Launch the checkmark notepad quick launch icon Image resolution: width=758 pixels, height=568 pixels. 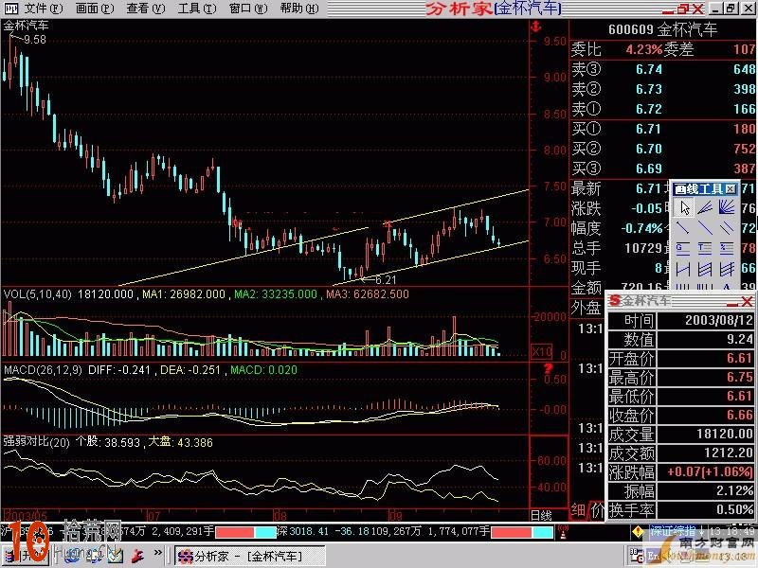click(115, 556)
